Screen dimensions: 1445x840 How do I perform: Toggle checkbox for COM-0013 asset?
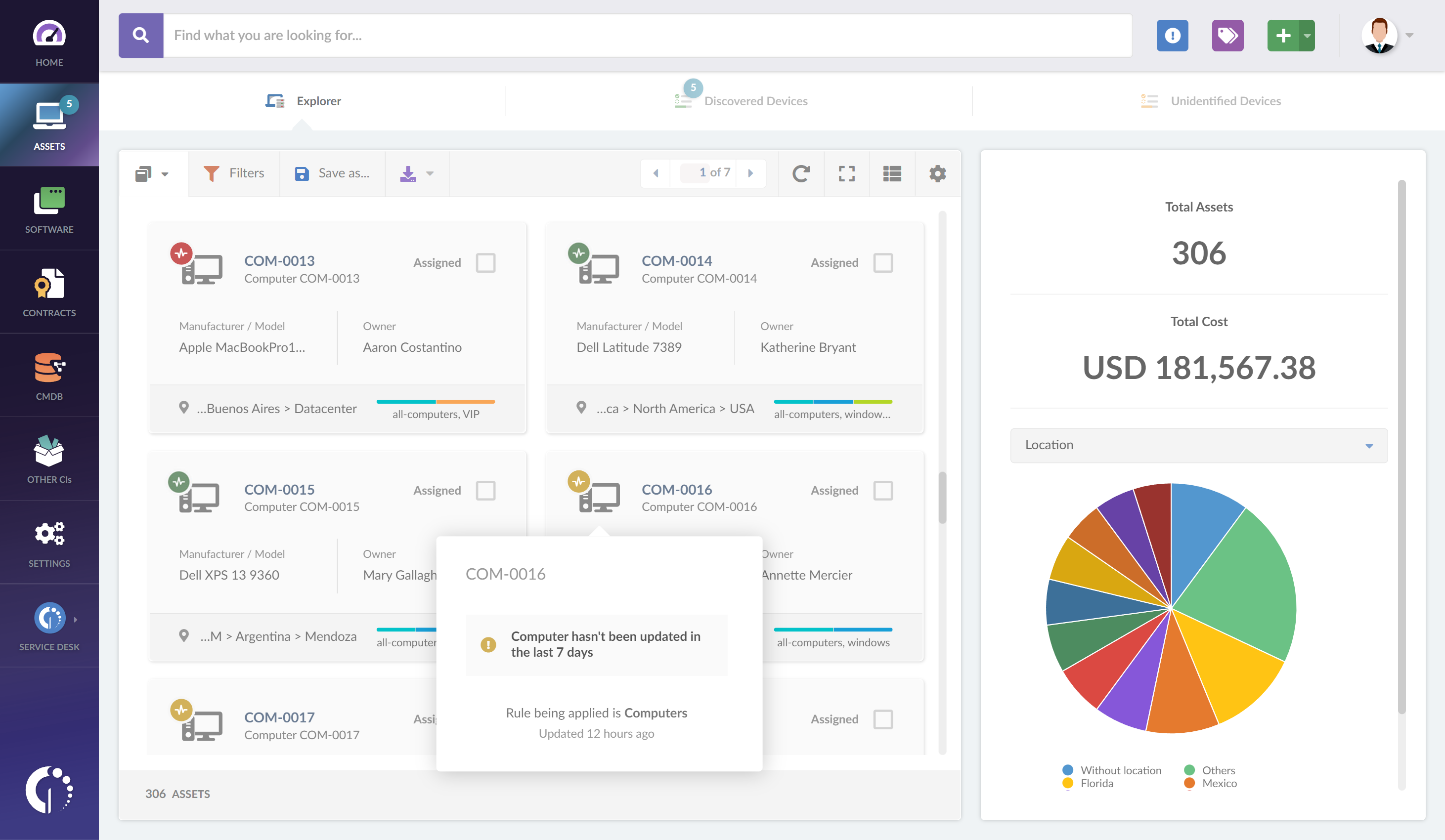click(486, 262)
